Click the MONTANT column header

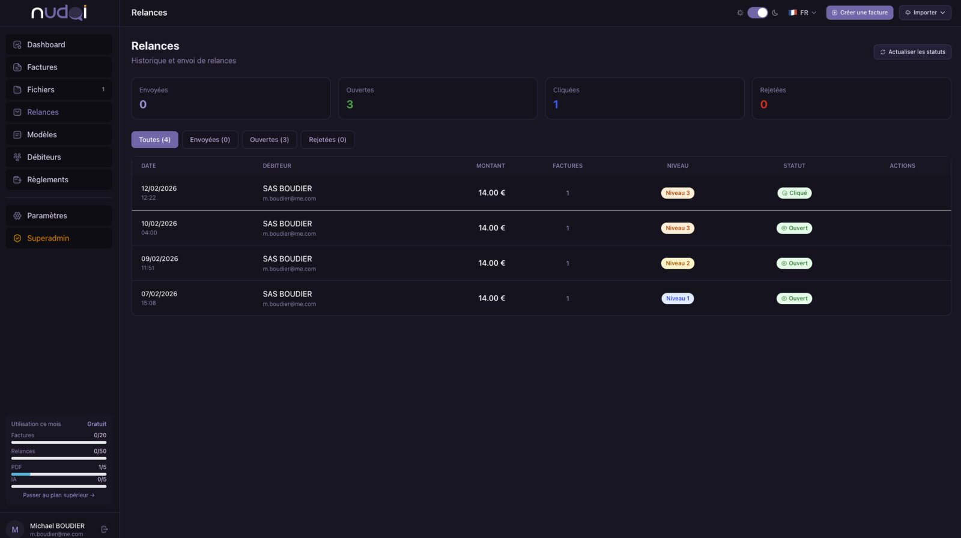click(x=491, y=166)
